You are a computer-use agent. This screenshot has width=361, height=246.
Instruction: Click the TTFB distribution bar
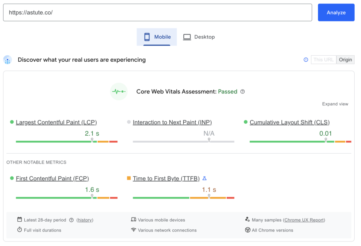(x=183, y=198)
